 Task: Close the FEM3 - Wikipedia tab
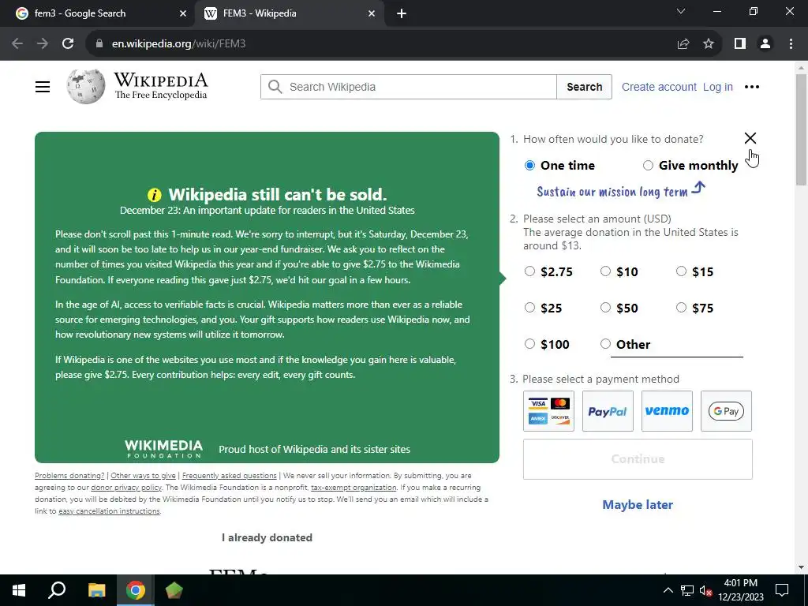pos(372,13)
